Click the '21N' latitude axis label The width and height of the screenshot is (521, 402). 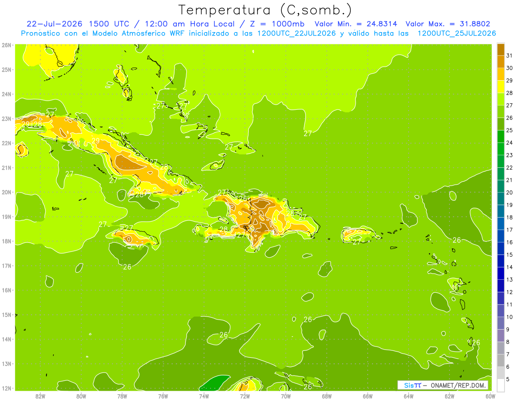(x=7, y=167)
